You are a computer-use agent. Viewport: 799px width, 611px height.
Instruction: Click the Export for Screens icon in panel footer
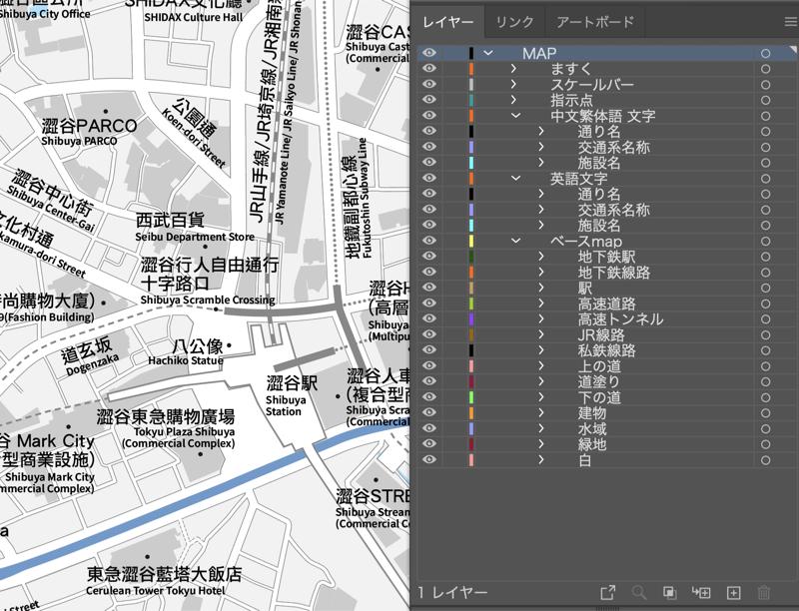[608, 592]
